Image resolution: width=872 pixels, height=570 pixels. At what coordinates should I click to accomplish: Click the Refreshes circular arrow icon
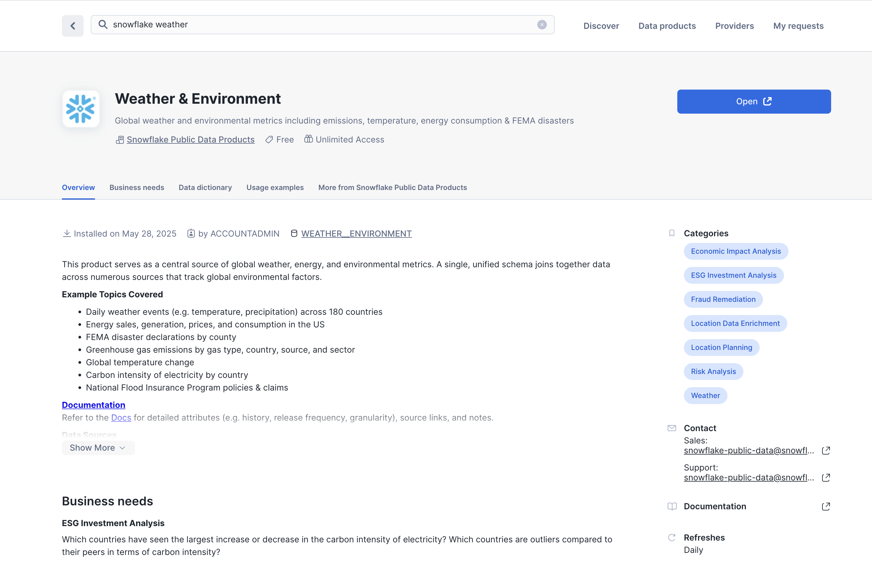coord(672,538)
